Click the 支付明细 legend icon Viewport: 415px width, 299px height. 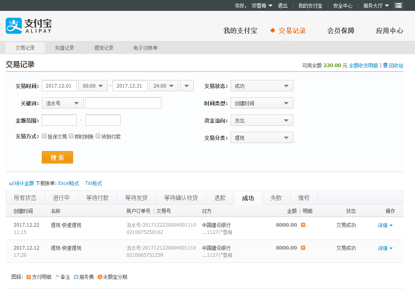[29, 277]
